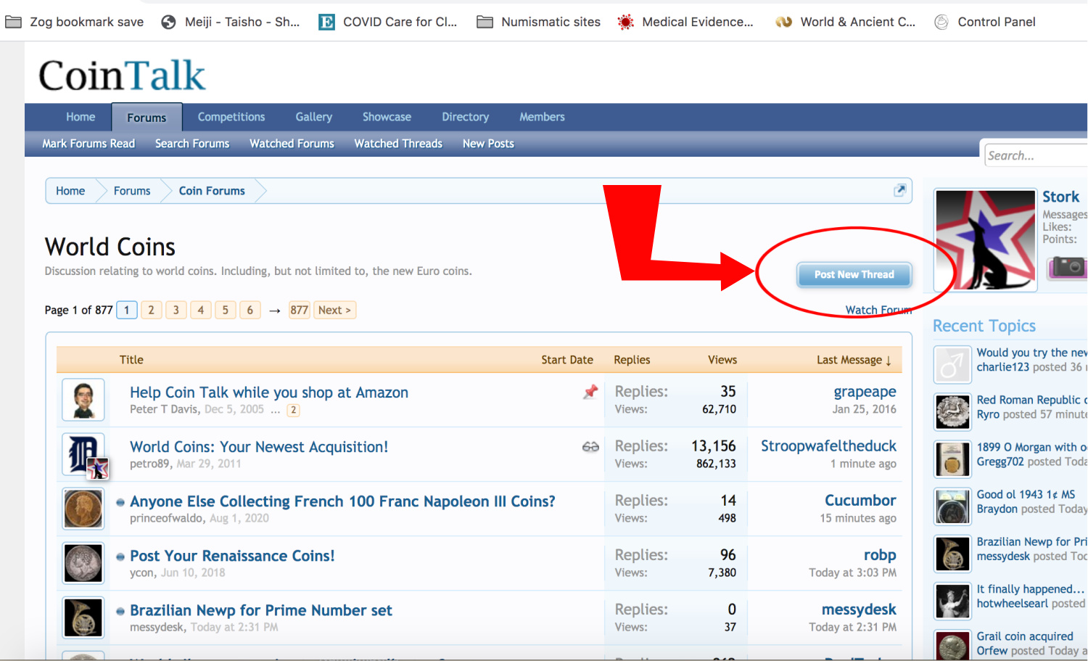Go to the Next page of threads
The image size is (1088, 661).
[x=334, y=310]
